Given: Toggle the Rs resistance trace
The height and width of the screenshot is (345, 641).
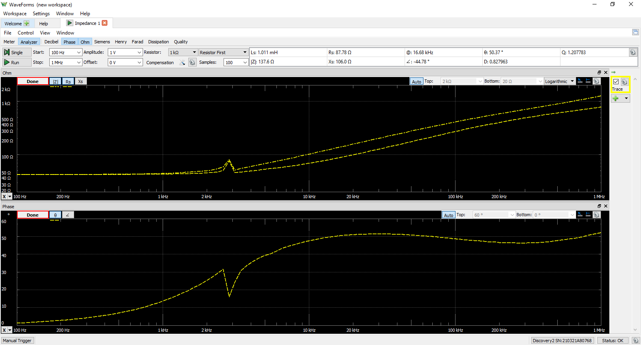Looking at the screenshot, I should (x=68, y=81).
